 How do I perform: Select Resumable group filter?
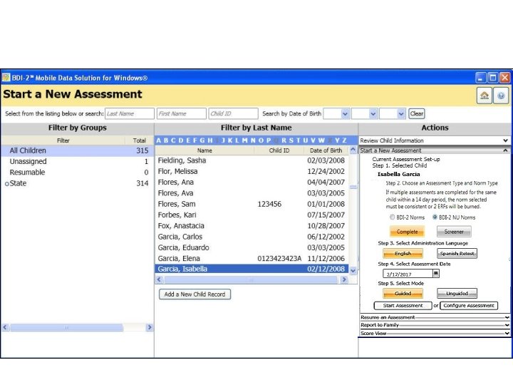click(x=78, y=173)
